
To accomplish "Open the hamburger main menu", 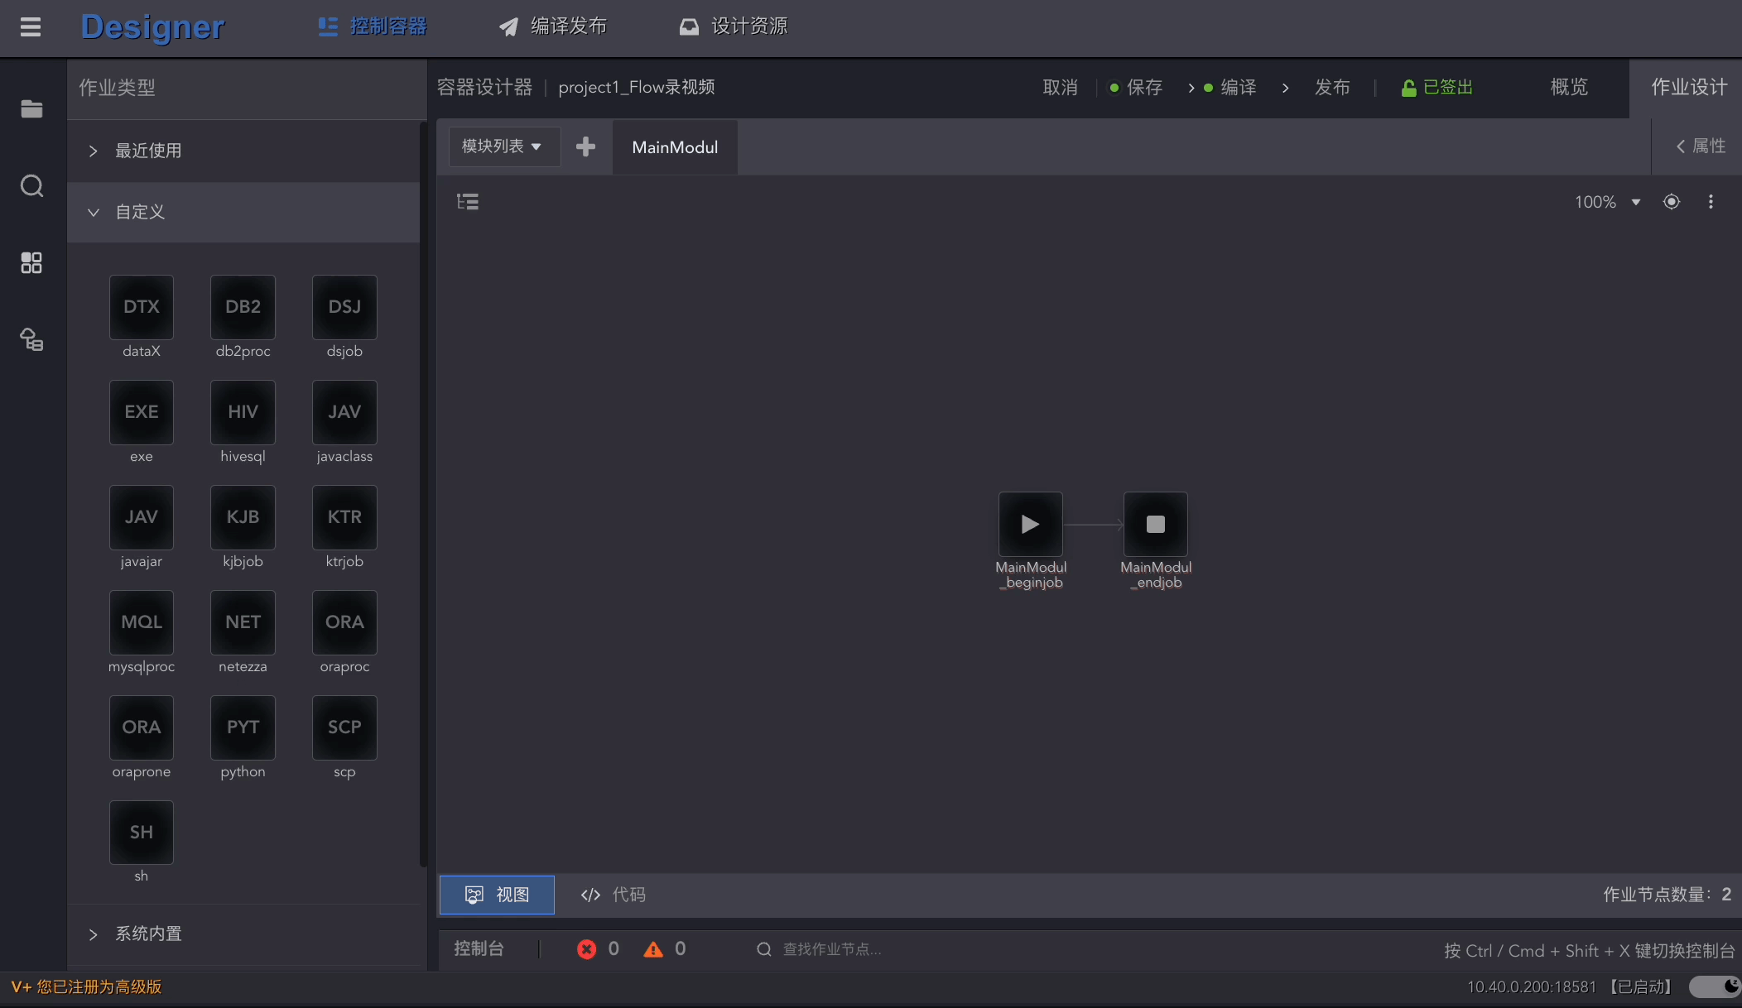I will [31, 27].
